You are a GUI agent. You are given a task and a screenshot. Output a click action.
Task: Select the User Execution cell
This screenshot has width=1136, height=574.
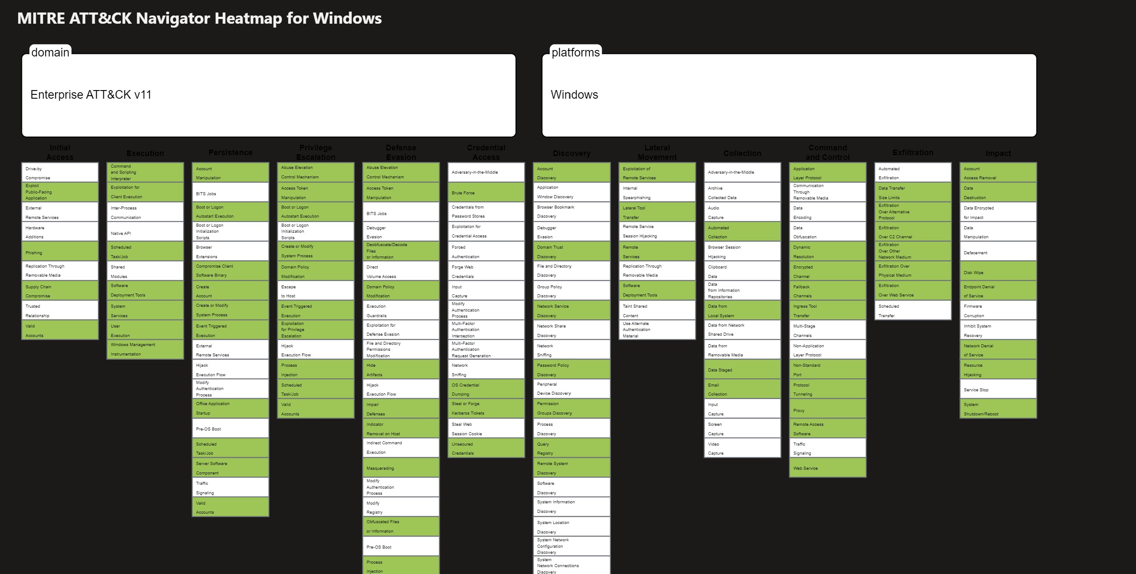tap(145, 330)
